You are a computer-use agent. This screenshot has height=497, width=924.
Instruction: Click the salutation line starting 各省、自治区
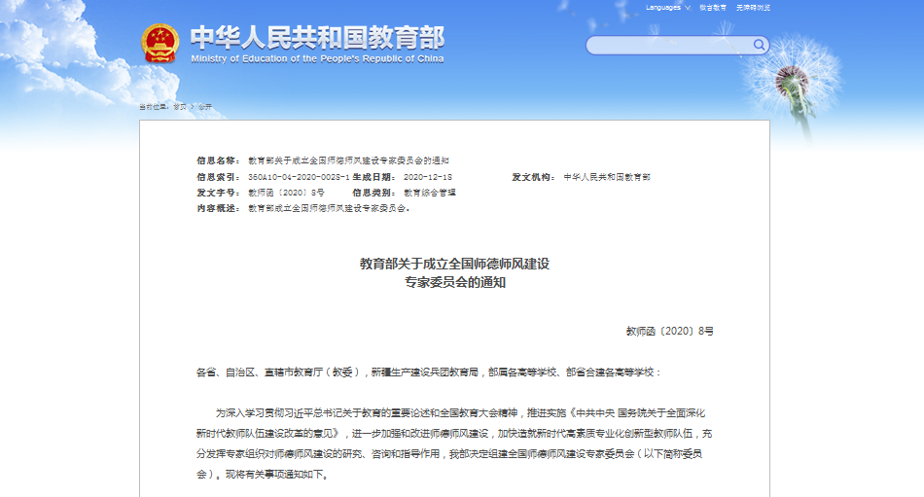(428, 373)
